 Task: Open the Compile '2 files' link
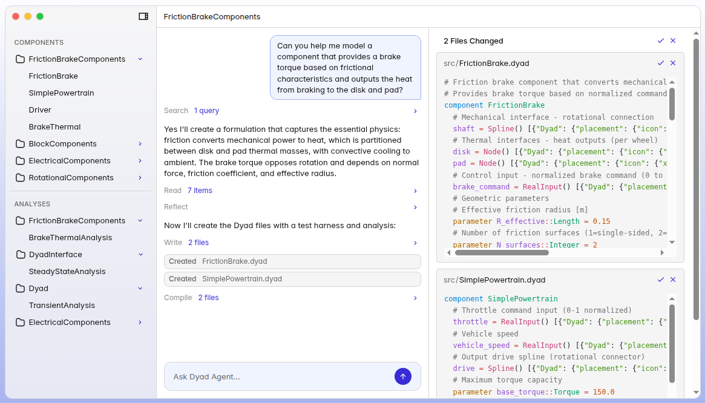208,298
